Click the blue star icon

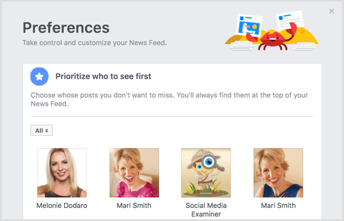[40, 77]
